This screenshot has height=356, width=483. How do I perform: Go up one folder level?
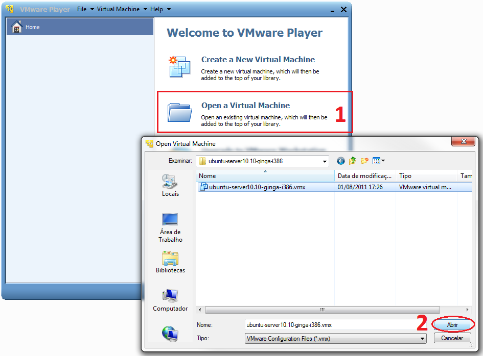352,161
